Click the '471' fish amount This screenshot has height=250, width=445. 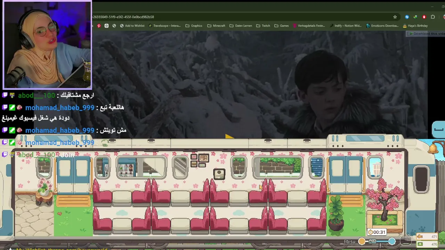point(434,237)
